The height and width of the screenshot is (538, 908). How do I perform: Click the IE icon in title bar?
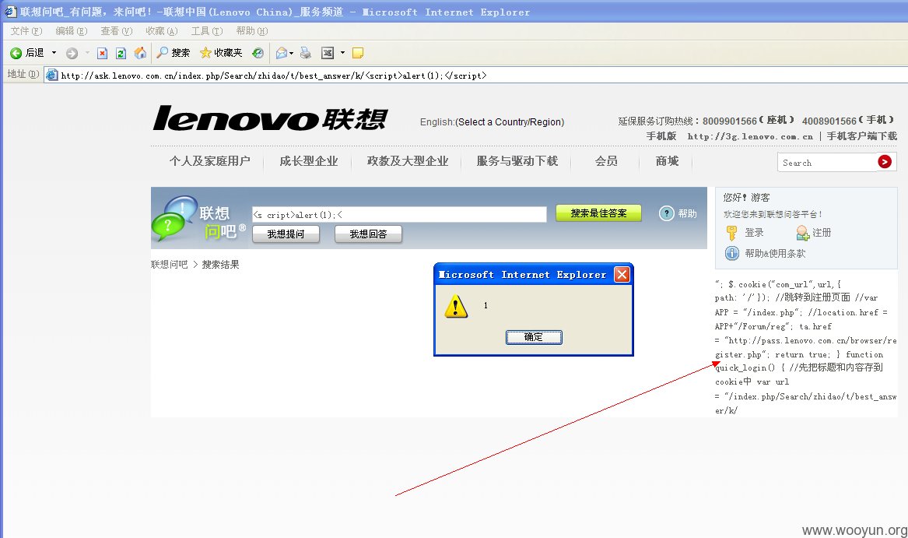point(10,12)
